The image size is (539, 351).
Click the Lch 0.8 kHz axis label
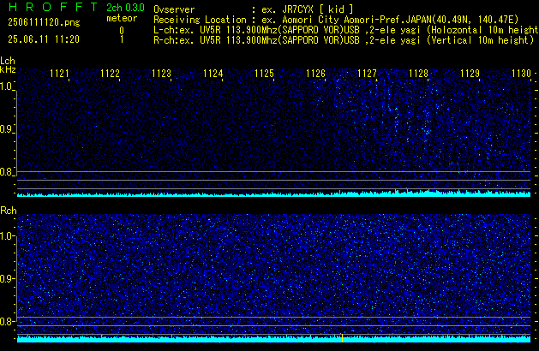6,172
